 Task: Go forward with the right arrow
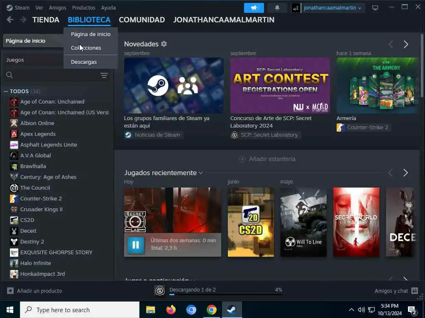[23, 19]
